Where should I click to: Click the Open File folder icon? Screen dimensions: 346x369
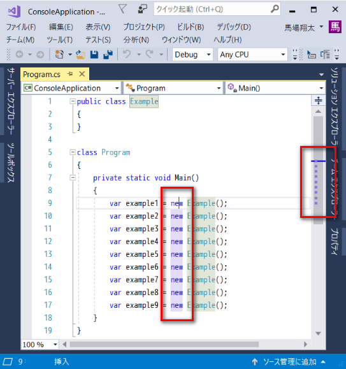point(80,55)
